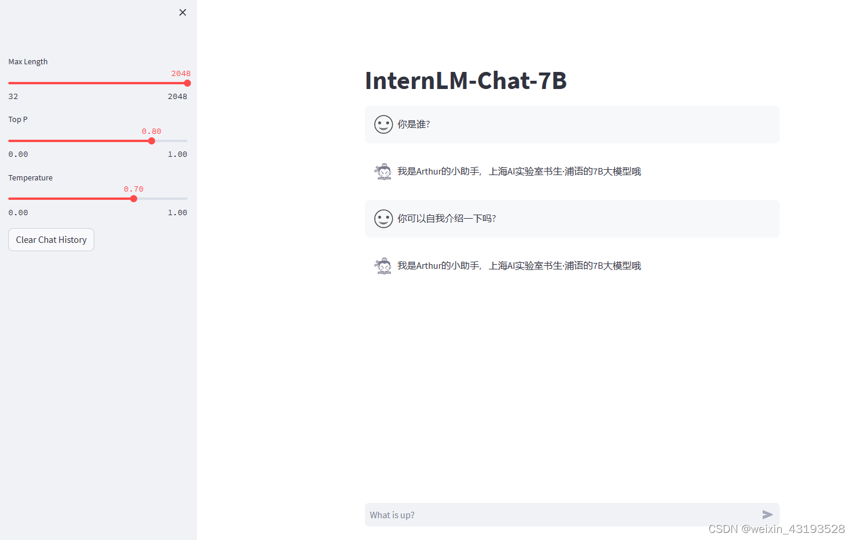
Task: Close the sidebar with the X icon
Action: [183, 12]
